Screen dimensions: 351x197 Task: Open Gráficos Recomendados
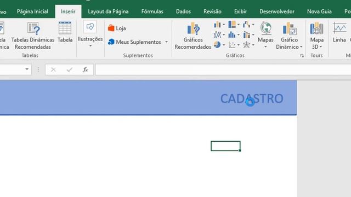click(193, 36)
